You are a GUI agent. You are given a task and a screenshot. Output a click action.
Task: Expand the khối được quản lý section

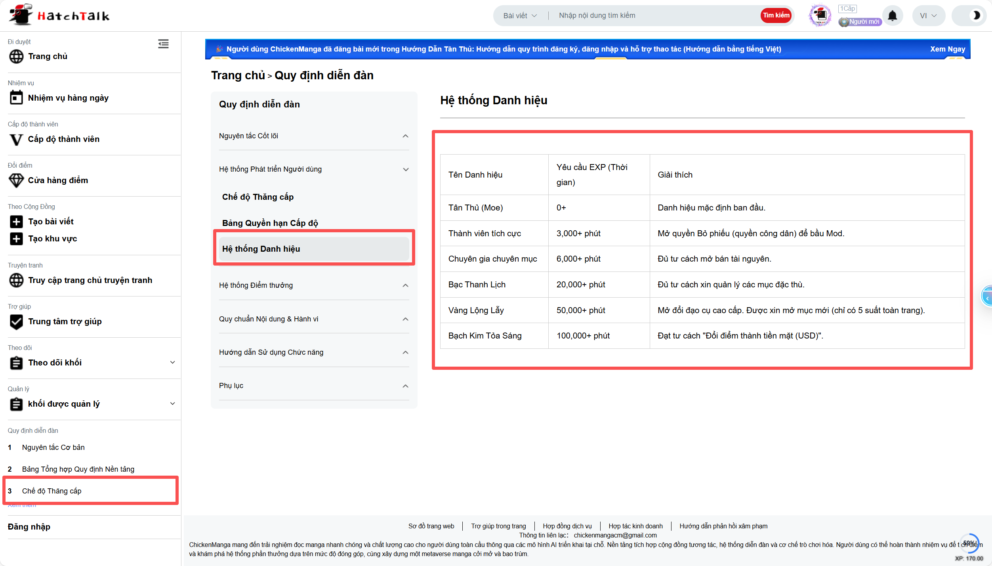172,403
